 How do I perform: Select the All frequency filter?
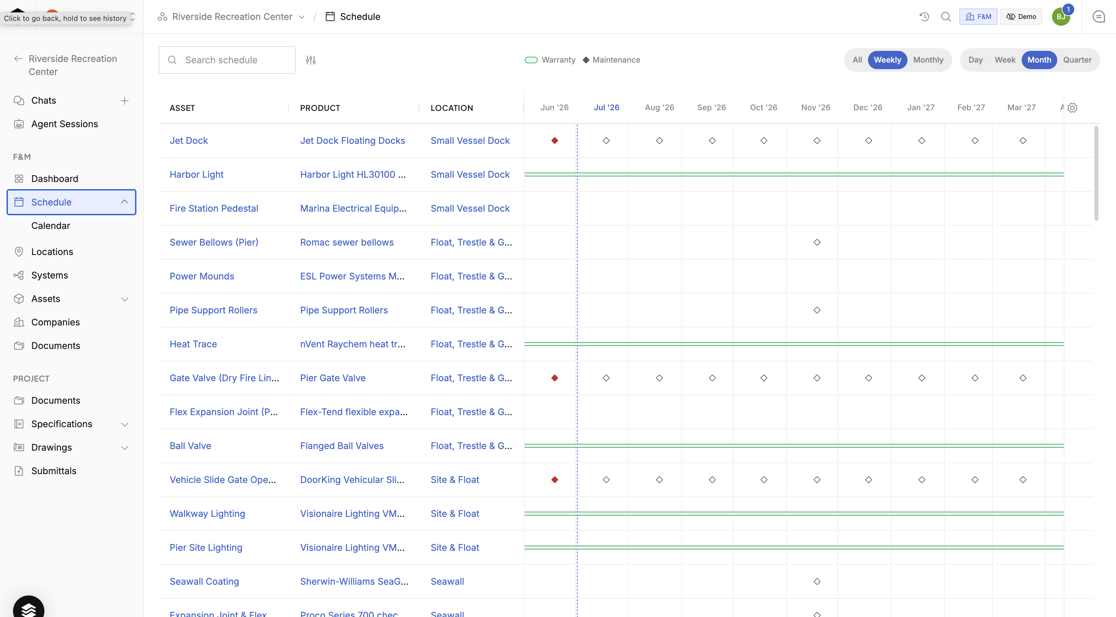pos(857,60)
